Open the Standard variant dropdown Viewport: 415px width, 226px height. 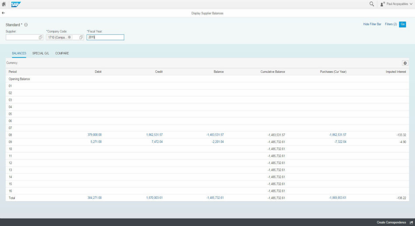26,25
